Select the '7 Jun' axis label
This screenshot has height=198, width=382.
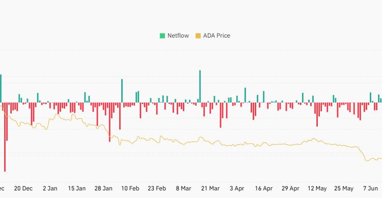pyautogui.click(x=370, y=188)
